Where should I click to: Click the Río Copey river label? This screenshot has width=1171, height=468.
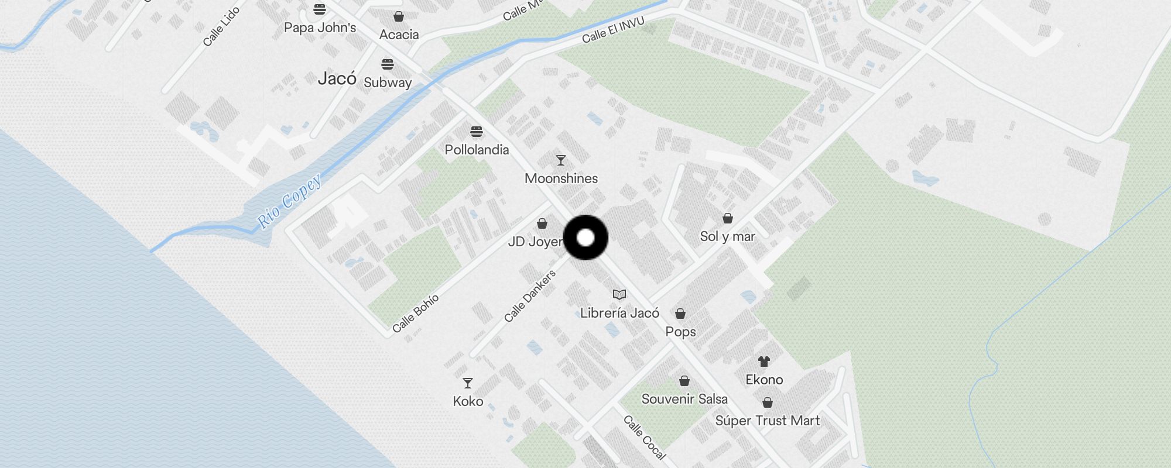pyautogui.click(x=290, y=201)
